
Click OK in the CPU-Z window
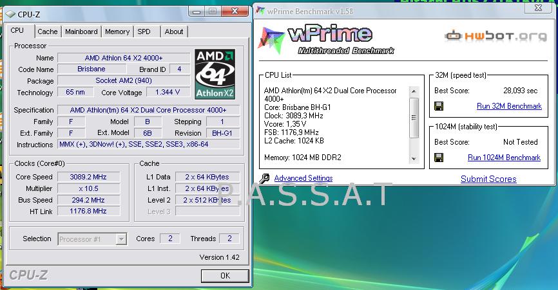[x=225, y=276]
